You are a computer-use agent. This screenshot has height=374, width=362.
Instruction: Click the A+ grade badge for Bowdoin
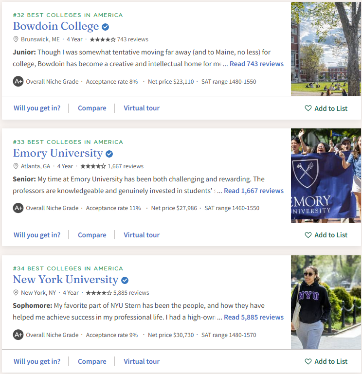18,82
